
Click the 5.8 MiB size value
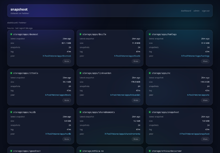click(x=206, y=121)
